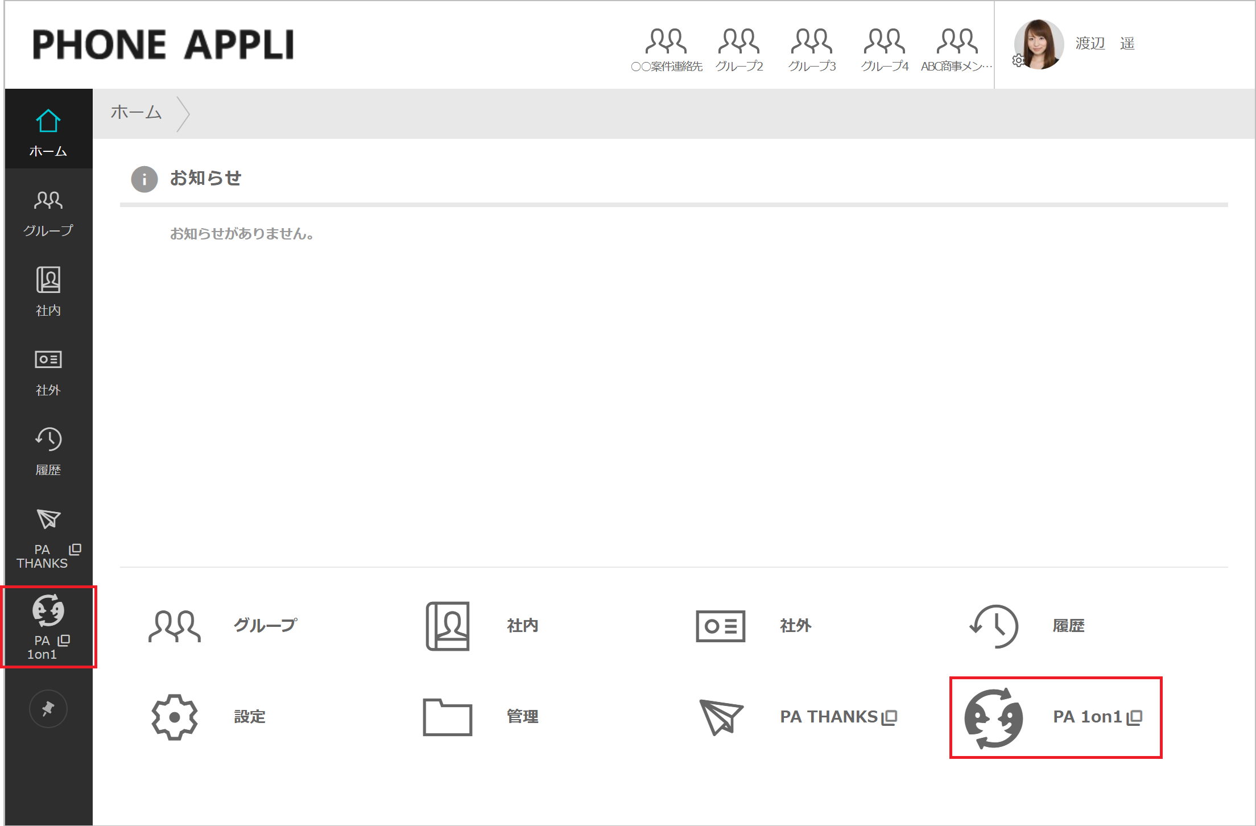Open the 社内 contacts icon in the sidebar
1256x826 pixels.
pyautogui.click(x=48, y=282)
